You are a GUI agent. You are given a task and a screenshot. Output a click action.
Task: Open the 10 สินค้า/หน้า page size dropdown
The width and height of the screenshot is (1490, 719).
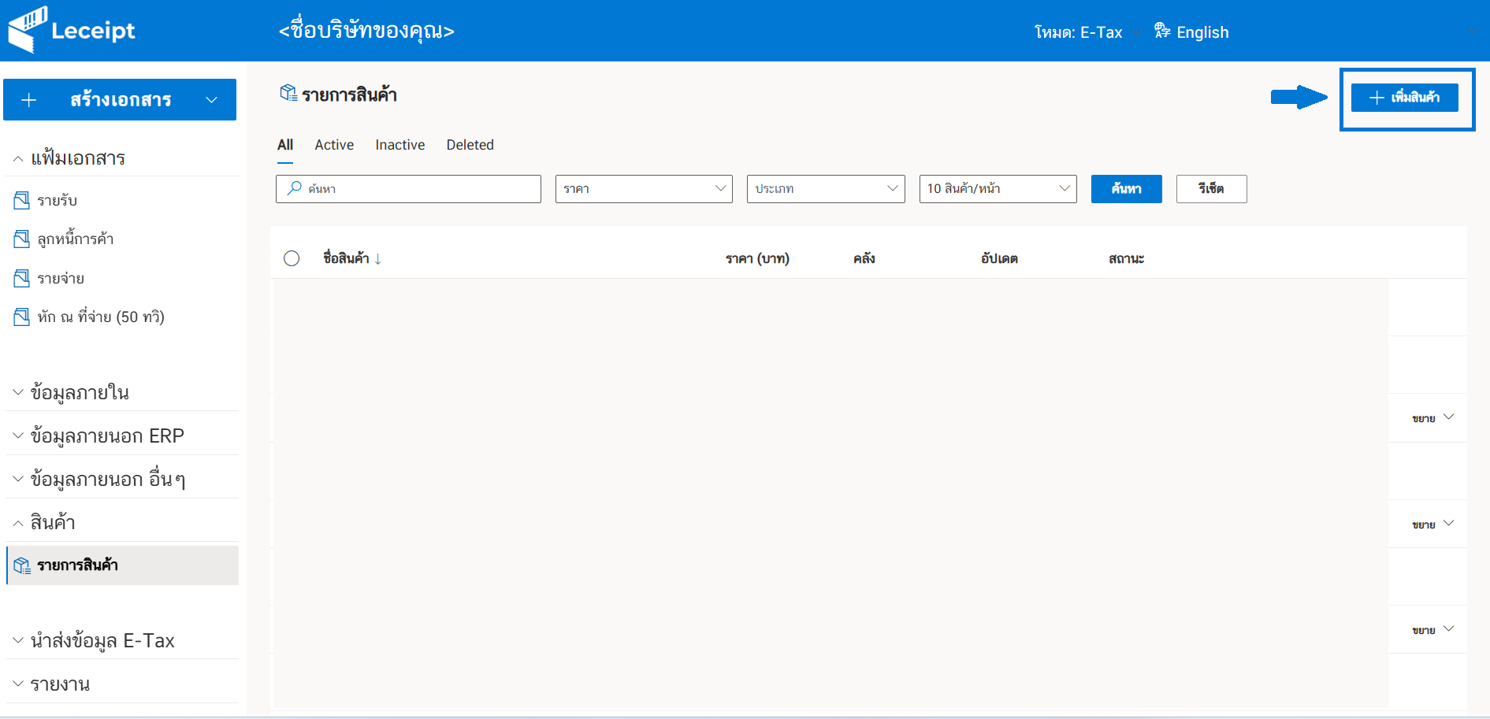[x=997, y=189]
